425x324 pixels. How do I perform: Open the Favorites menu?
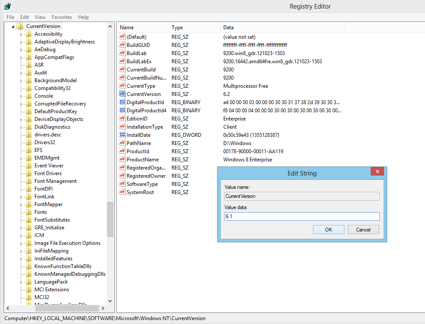62,17
